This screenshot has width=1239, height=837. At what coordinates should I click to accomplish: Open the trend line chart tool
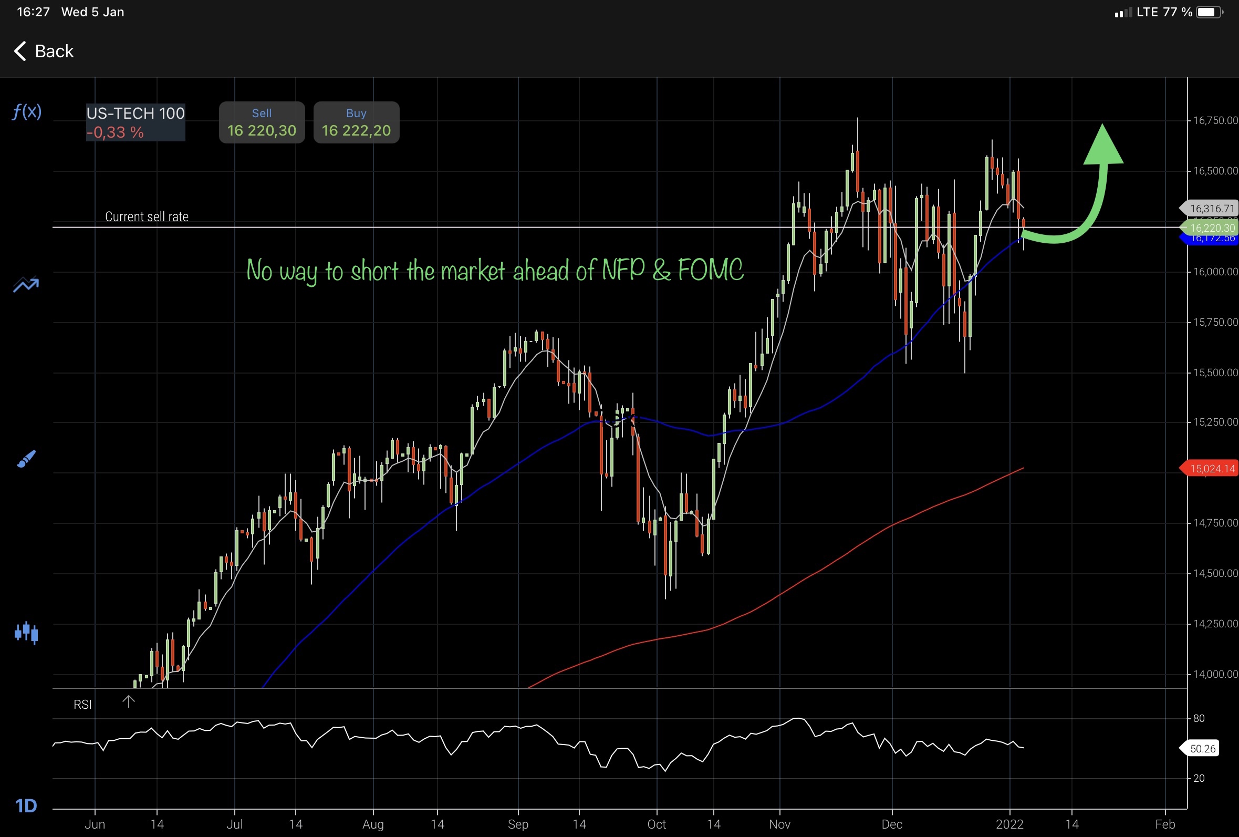pyautogui.click(x=26, y=284)
